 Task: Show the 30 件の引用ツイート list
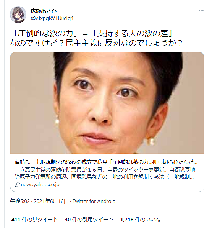89,220
